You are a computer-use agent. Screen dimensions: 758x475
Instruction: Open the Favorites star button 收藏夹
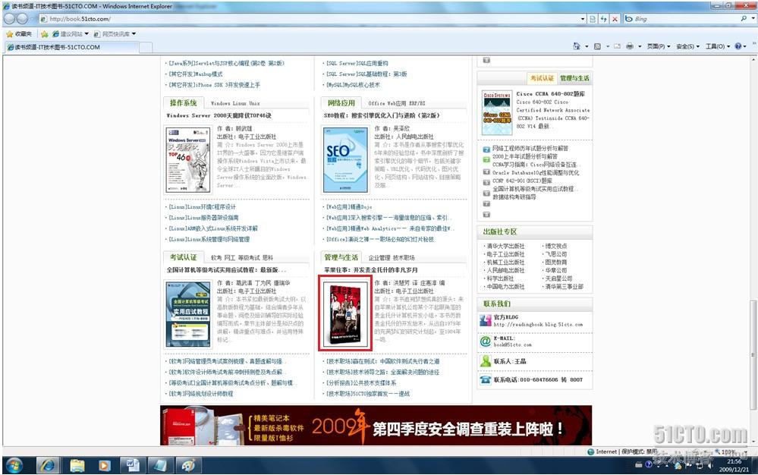[x=19, y=34]
